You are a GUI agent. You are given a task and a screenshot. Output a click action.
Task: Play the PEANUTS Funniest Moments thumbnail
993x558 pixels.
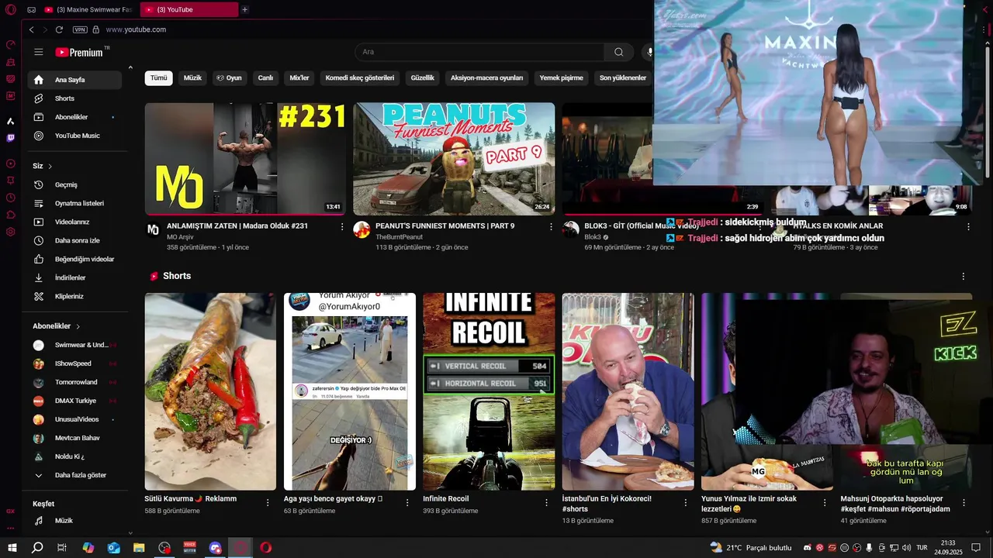(x=454, y=159)
